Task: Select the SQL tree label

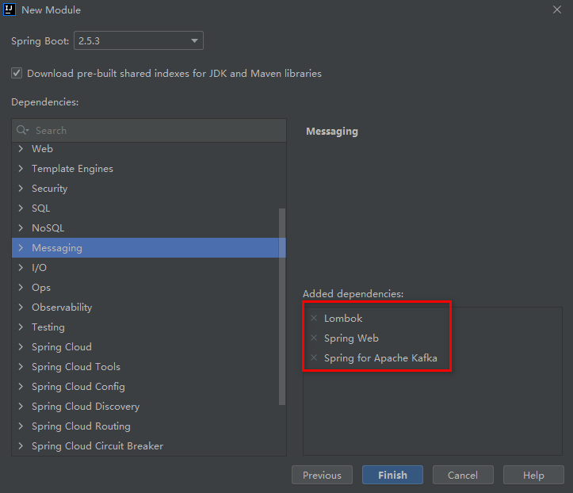Action: point(41,208)
